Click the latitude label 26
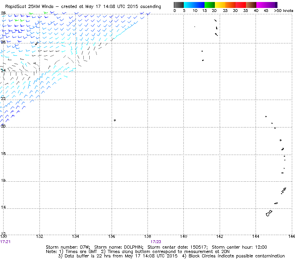Viewport: 295px width, 259px height. pos(3,42)
